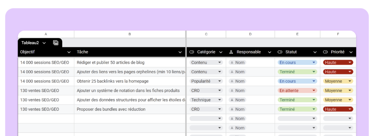Click the dropdown-type icon before Catégorie header
Image resolution: width=374 pixels, height=136 pixels.
pyautogui.click(x=192, y=52)
